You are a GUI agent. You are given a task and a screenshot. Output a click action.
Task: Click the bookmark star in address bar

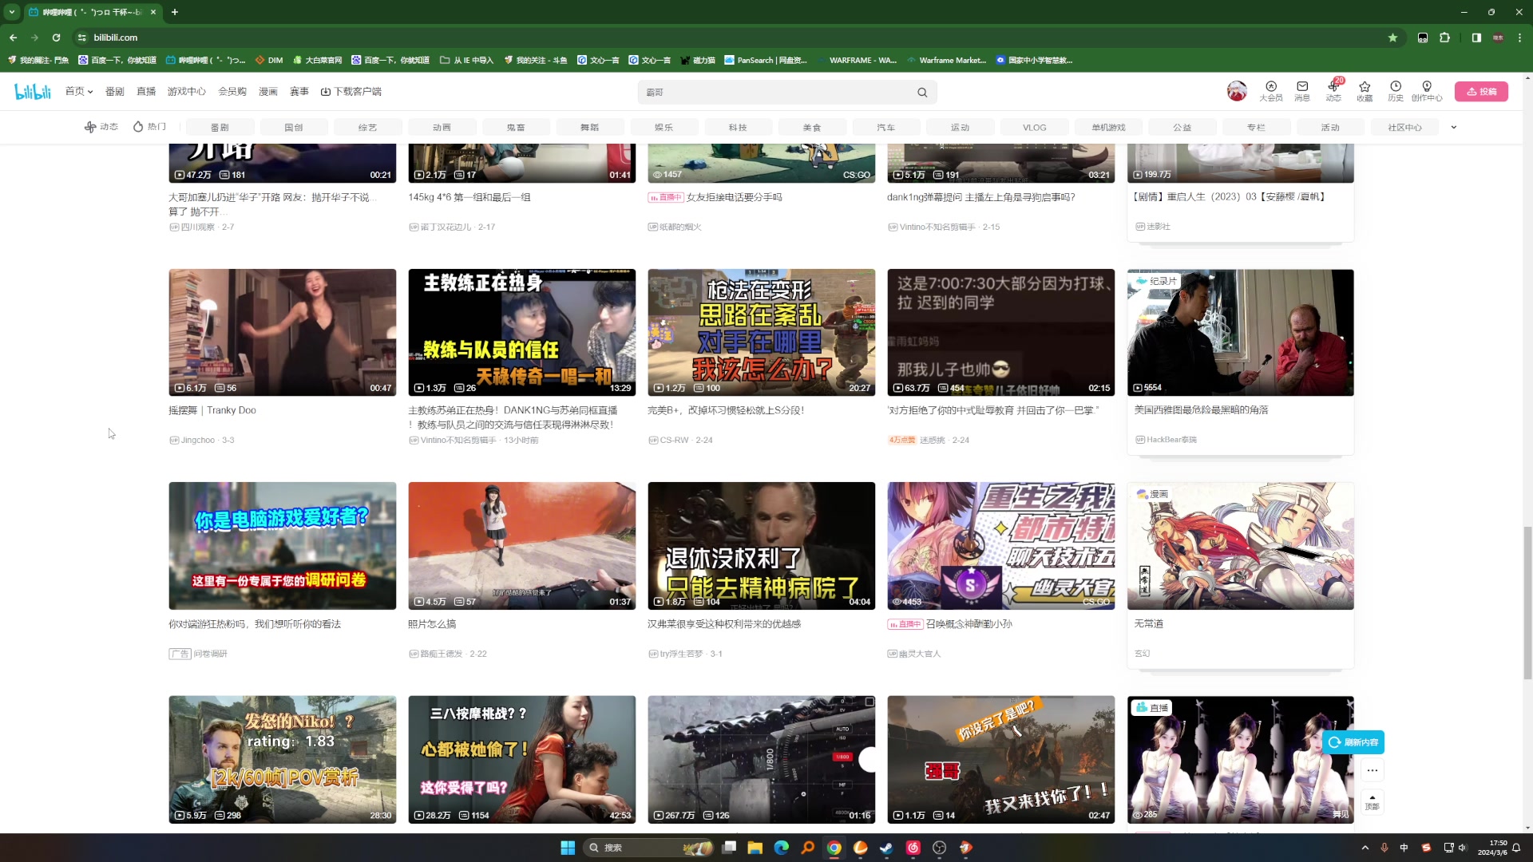point(1392,38)
